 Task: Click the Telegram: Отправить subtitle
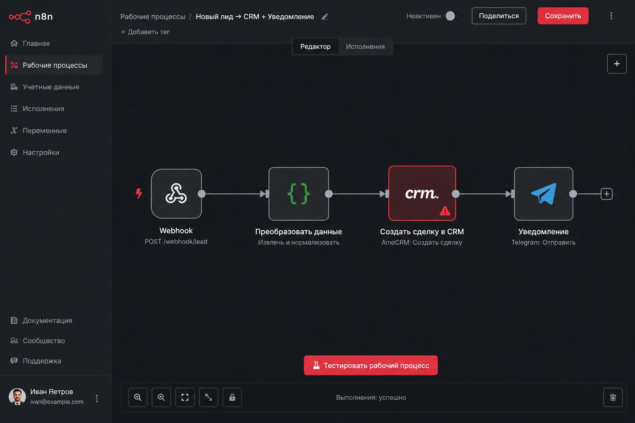coord(544,242)
